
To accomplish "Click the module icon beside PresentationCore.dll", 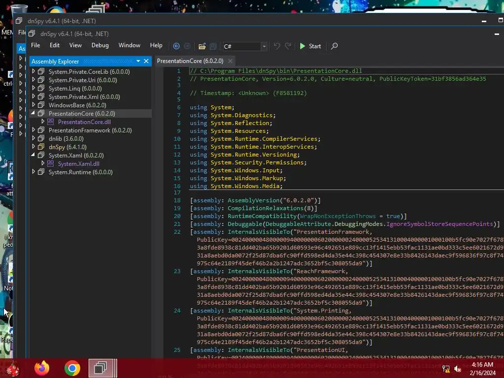I will pos(51,122).
